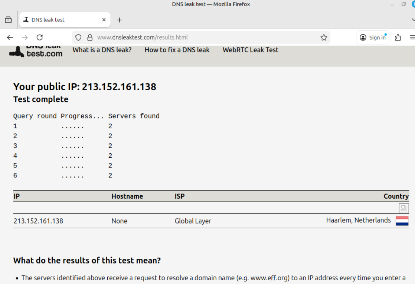
Task: Open the Extensions puzzle-piece menu
Action: pyautogui.click(x=398, y=37)
